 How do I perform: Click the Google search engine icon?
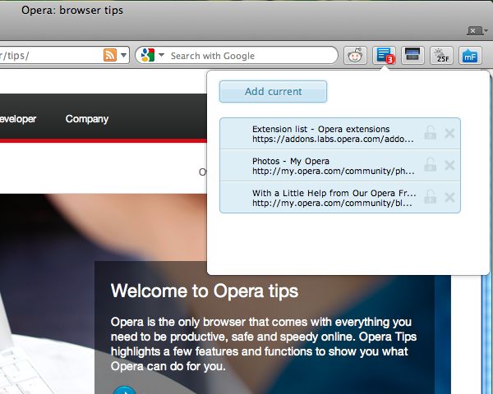[x=147, y=55]
